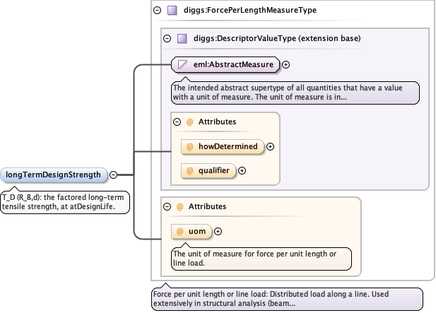Click the diggs:DescriptorValueType (extension base) label
The height and width of the screenshot is (313, 436).
[x=277, y=38]
